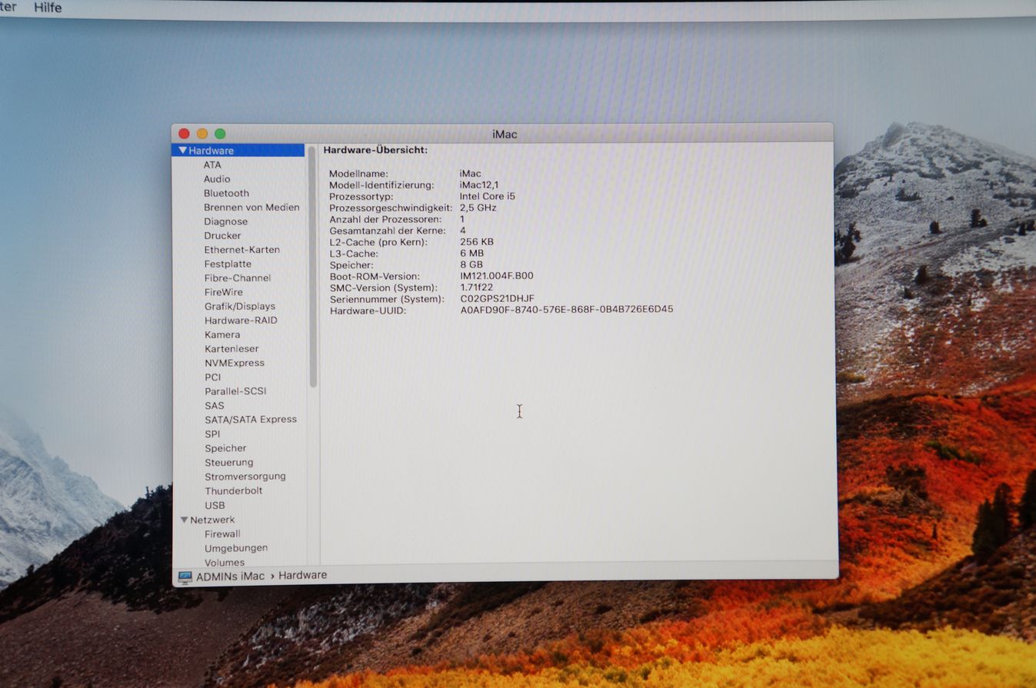The width and height of the screenshot is (1036, 688).
Task: Click ADMINs iMac in the path bar
Action: (230, 576)
